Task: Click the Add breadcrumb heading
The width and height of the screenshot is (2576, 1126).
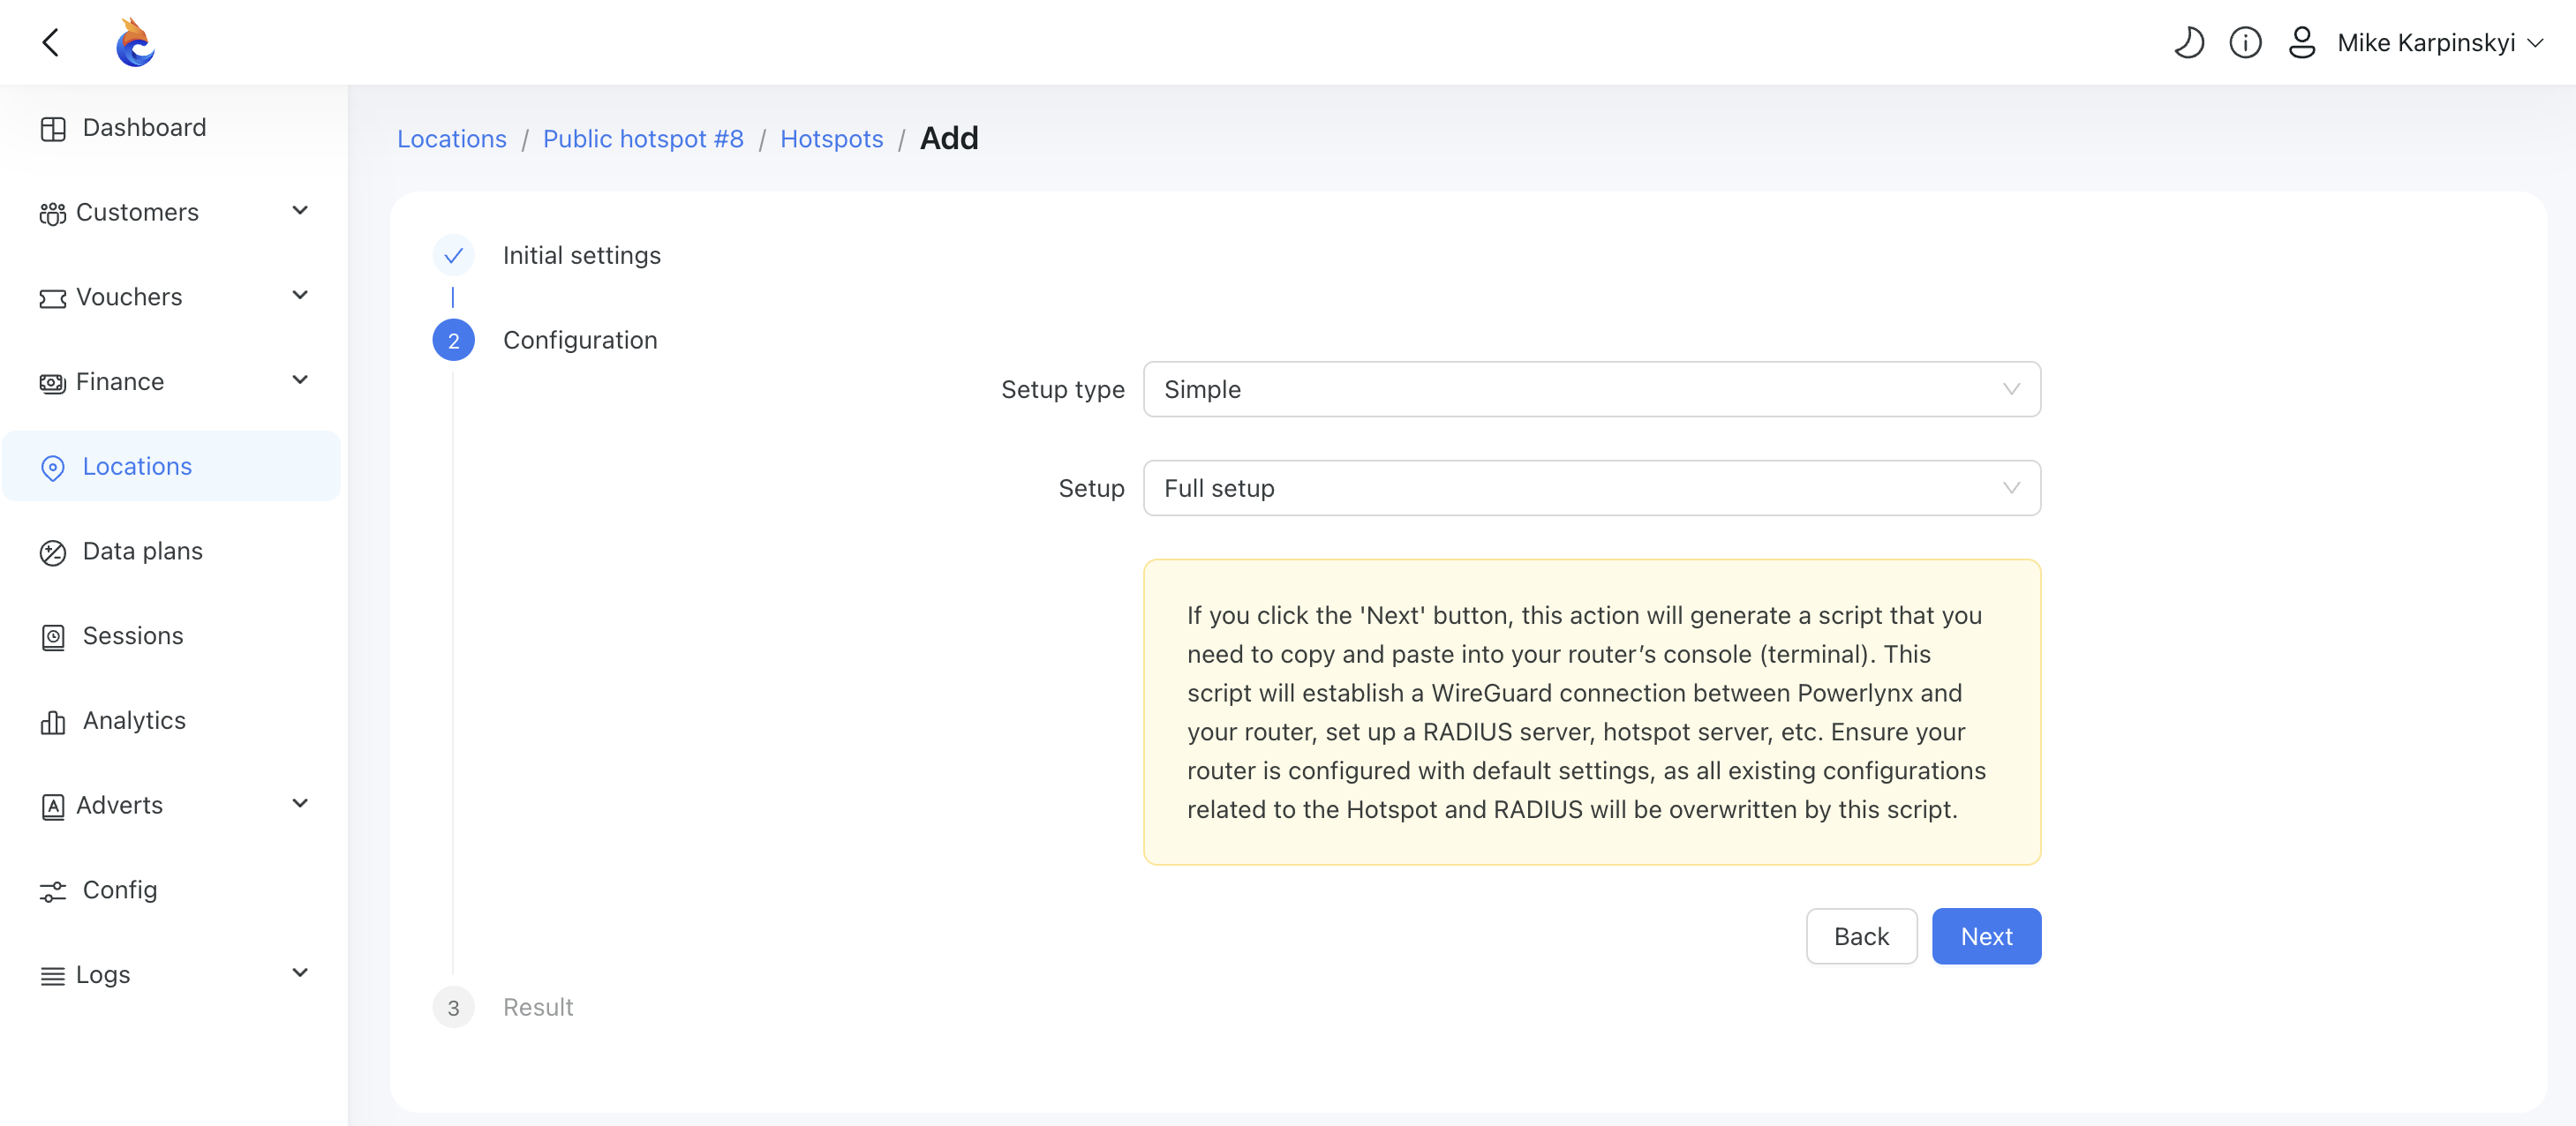Action: coord(949,138)
